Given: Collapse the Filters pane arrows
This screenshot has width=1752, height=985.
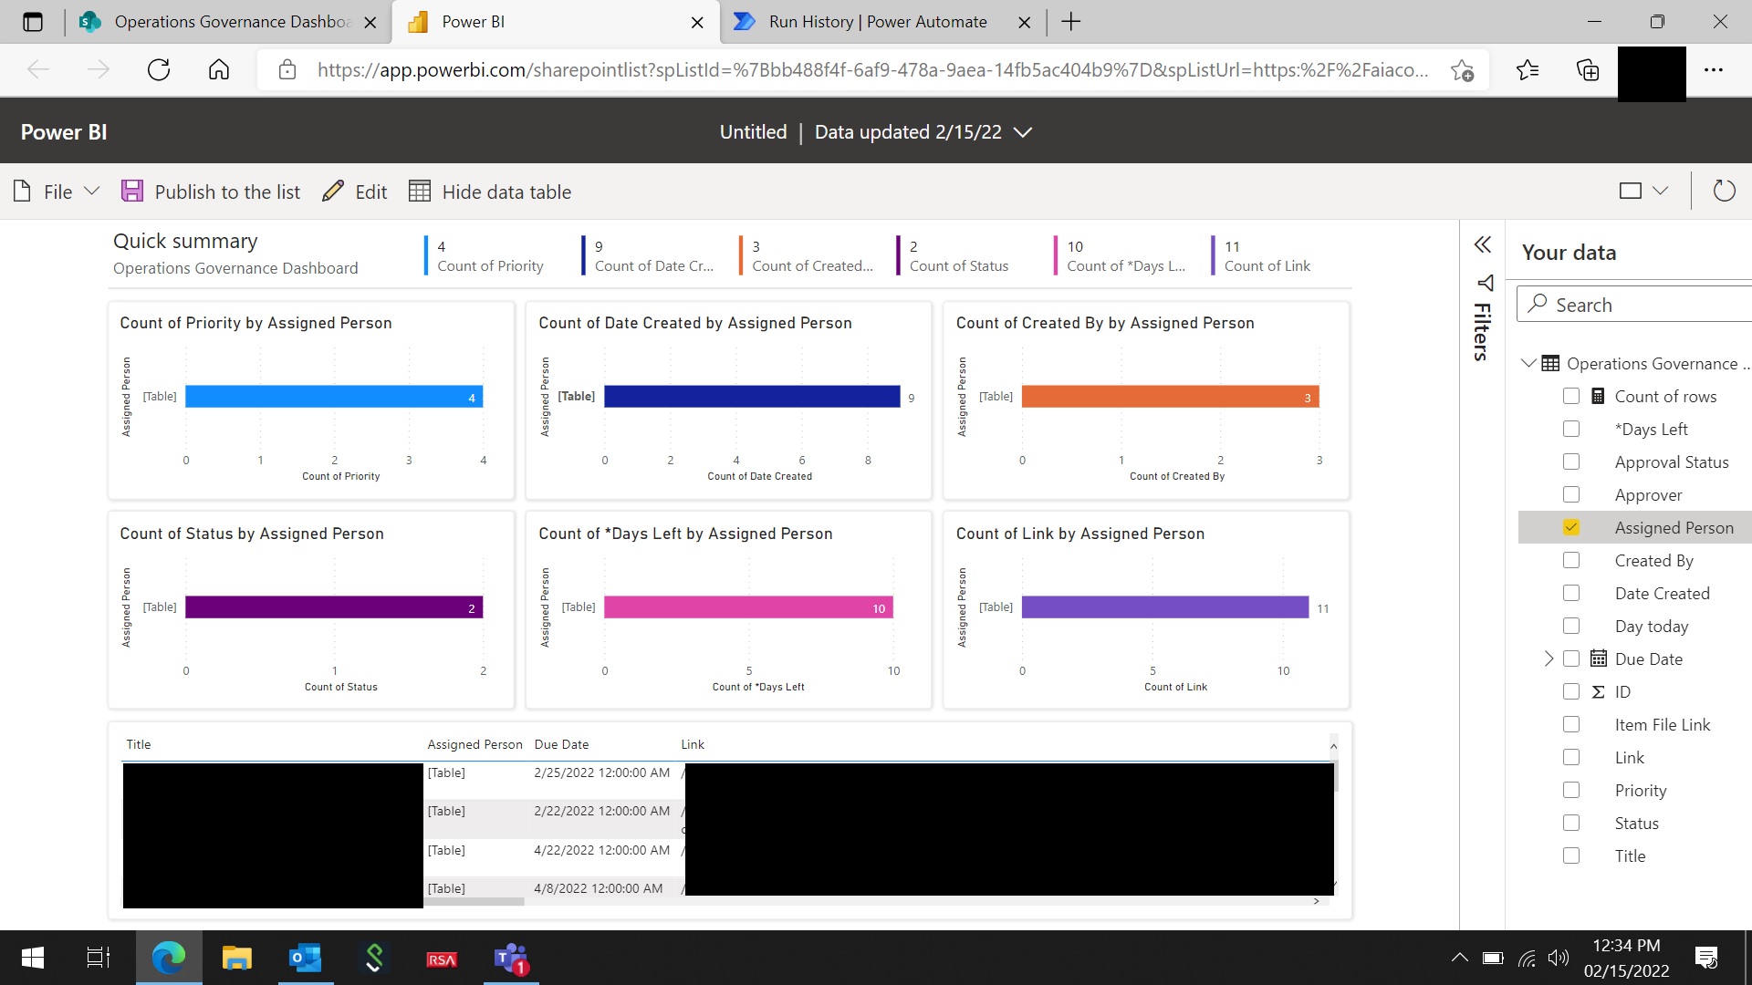Looking at the screenshot, I should click(x=1483, y=244).
